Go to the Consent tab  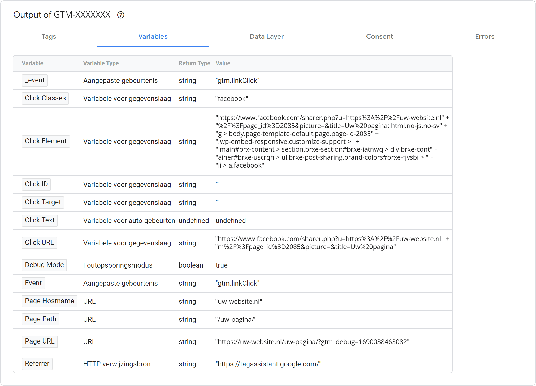(x=379, y=36)
